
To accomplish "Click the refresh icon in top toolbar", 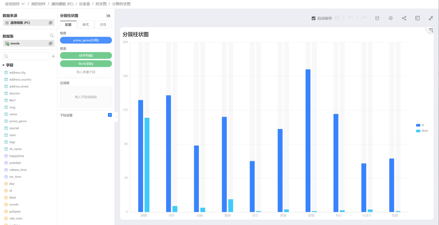I will pyautogui.click(x=391, y=18).
